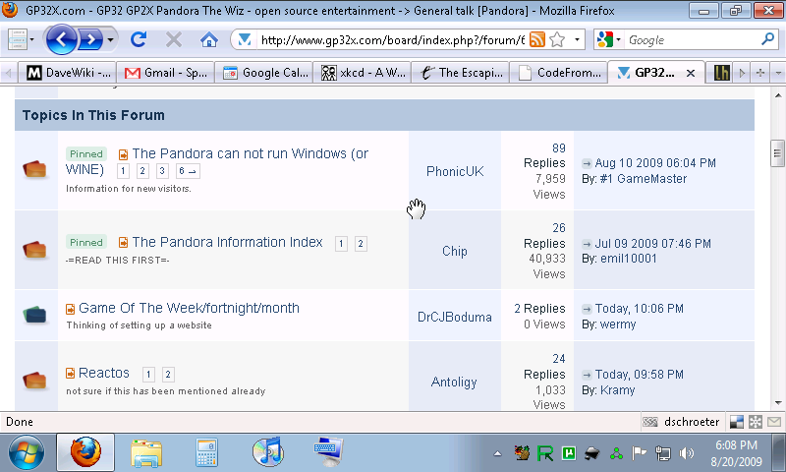Click the Firefox reload page icon
786x472 pixels.
pyautogui.click(x=139, y=40)
